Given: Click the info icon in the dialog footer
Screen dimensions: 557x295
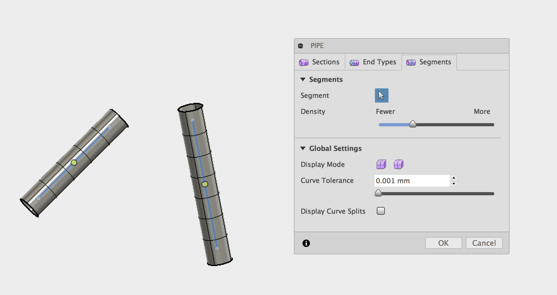Looking at the screenshot, I should coord(306,243).
